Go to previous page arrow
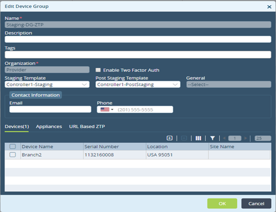The height and width of the screenshot is (212, 276). 224,138
